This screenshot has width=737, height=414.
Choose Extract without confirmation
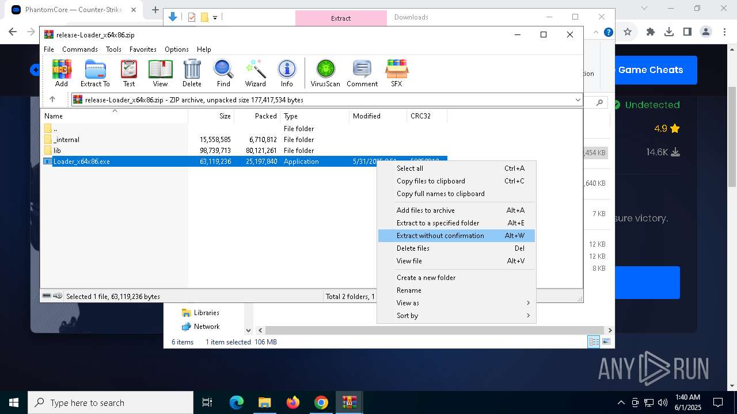(457, 236)
